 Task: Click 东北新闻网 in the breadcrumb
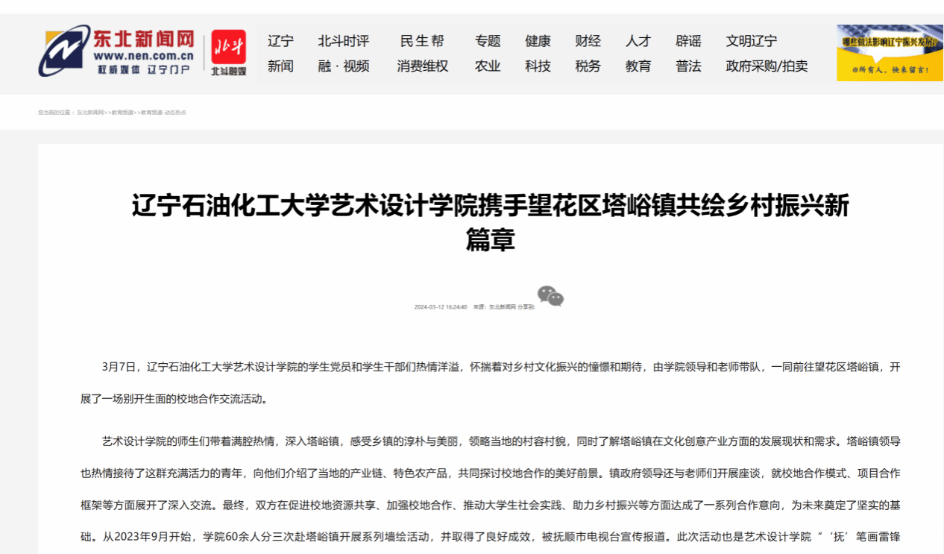(90, 113)
